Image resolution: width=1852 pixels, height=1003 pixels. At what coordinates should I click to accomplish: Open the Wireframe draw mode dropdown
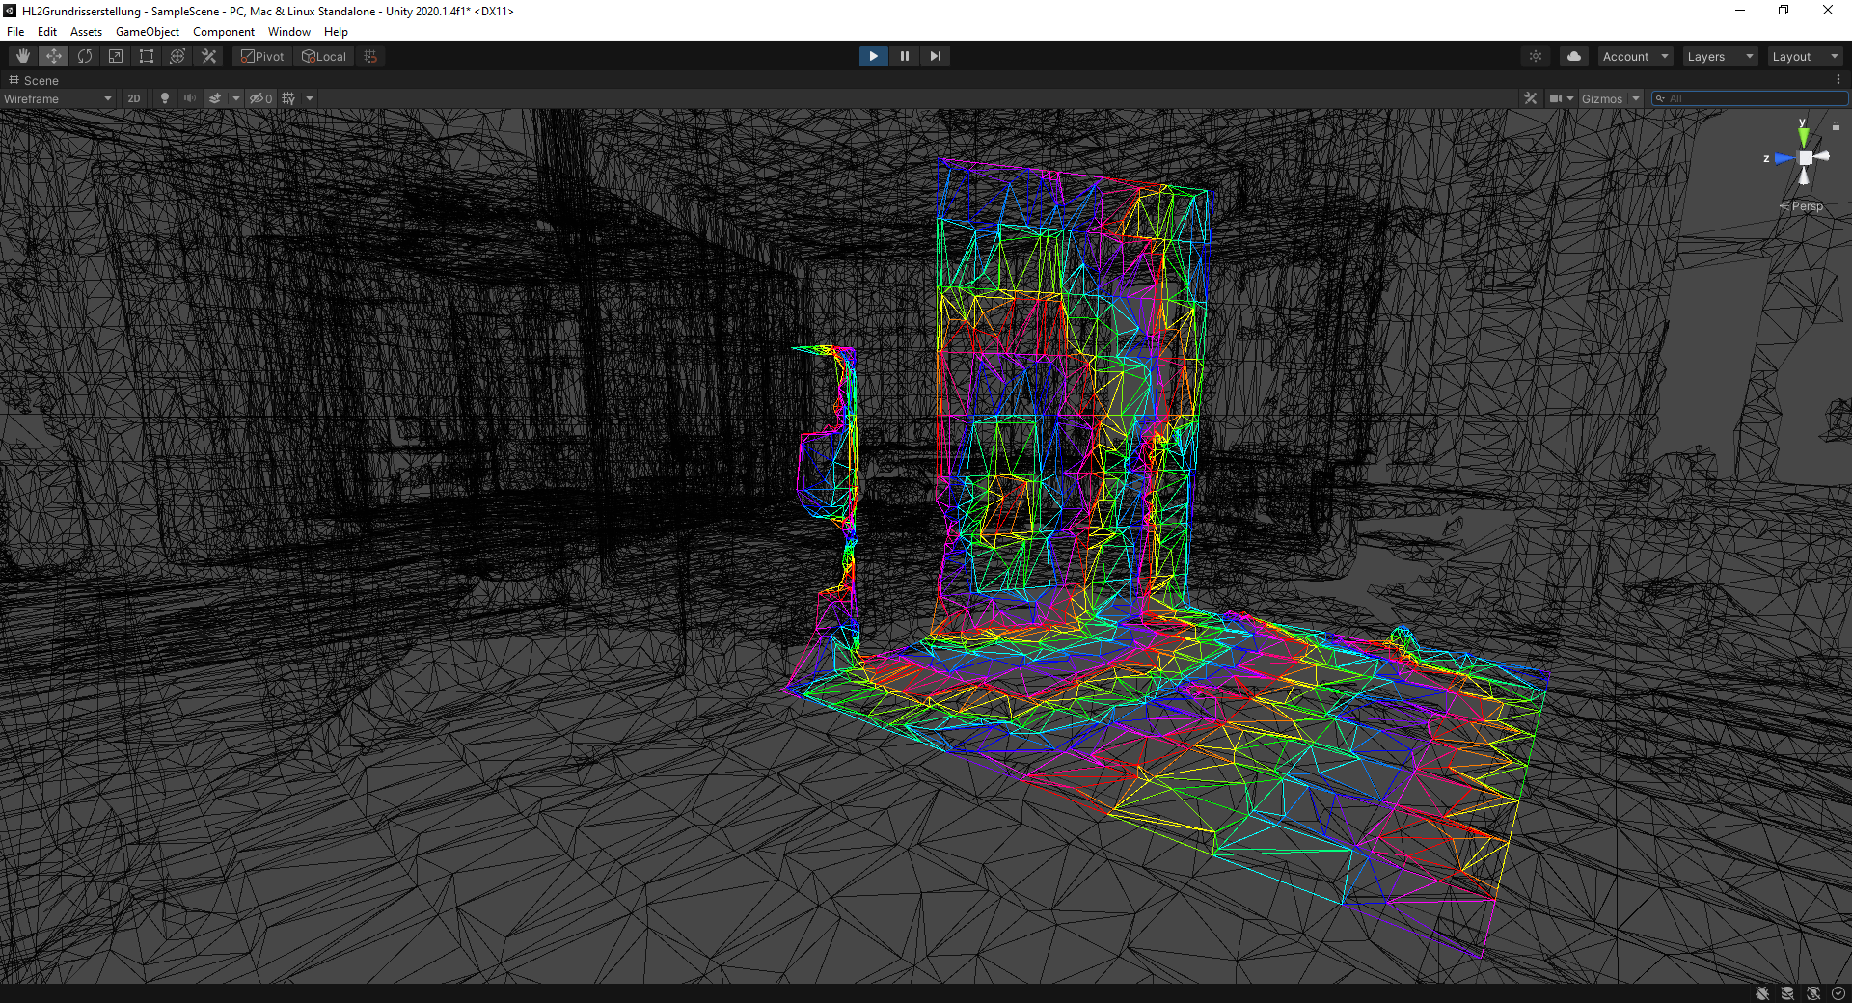pos(58,98)
